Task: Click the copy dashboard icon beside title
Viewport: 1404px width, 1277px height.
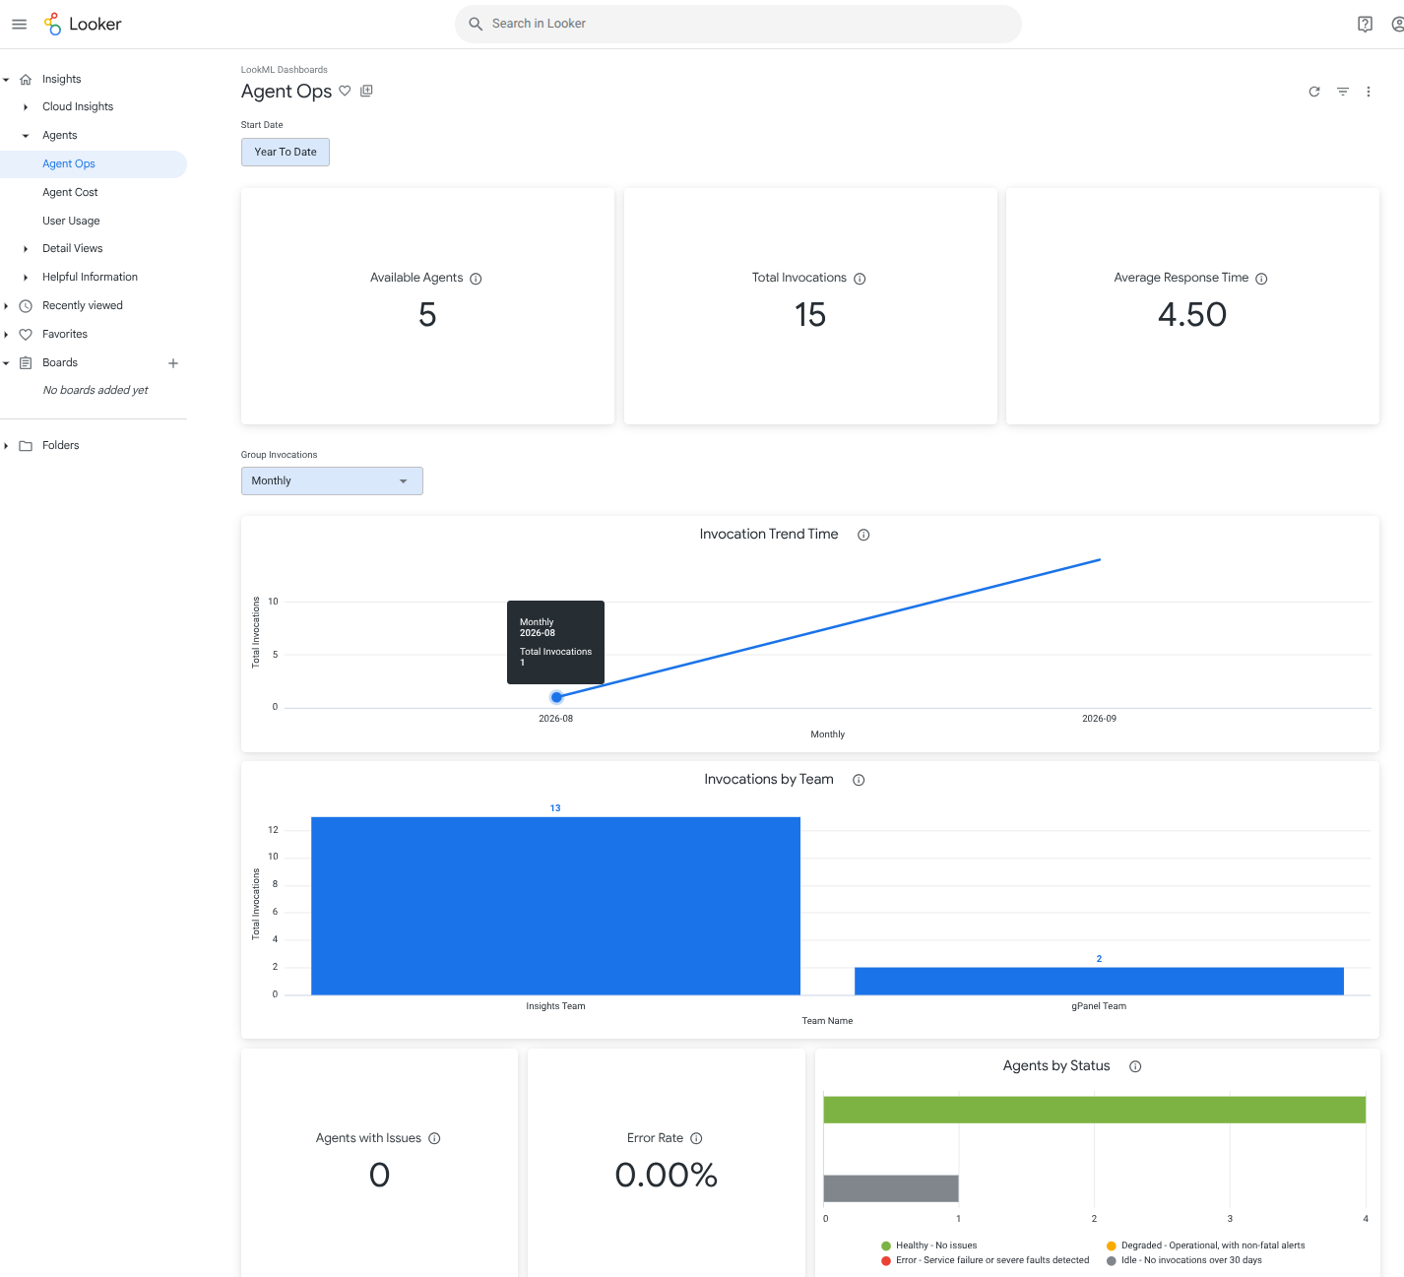Action: (x=366, y=91)
